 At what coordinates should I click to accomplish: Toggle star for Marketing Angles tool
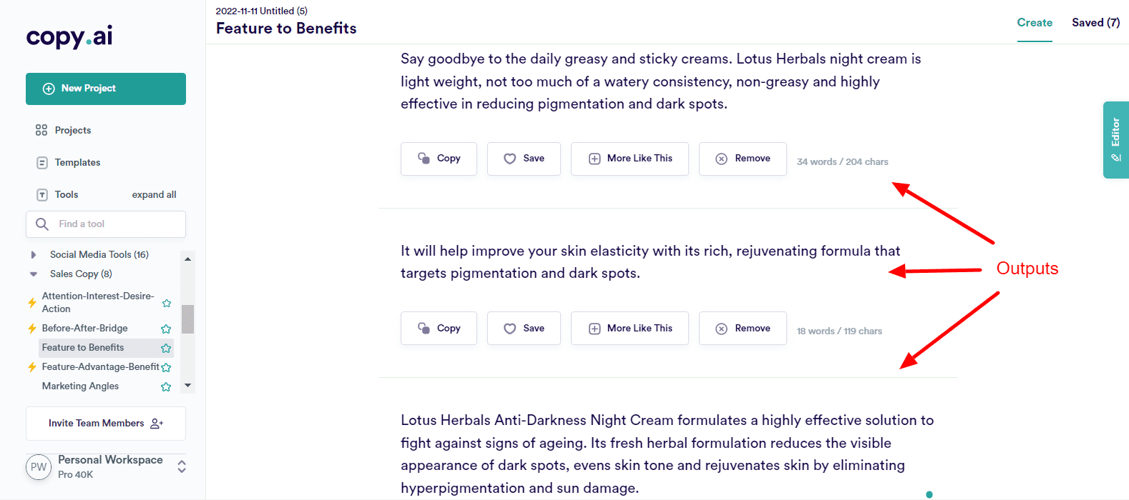pyautogui.click(x=166, y=386)
